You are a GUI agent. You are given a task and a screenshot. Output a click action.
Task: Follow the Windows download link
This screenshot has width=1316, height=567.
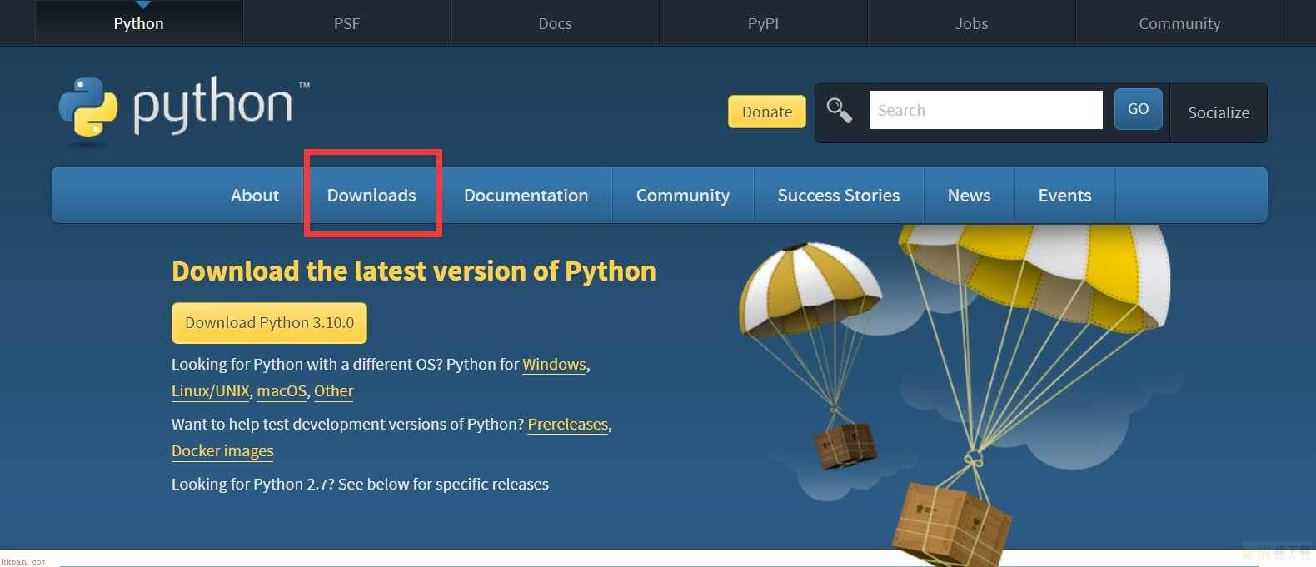click(554, 365)
